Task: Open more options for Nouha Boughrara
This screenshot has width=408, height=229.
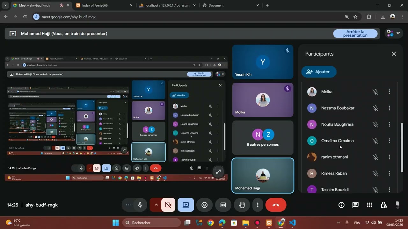Action: pos(389,124)
